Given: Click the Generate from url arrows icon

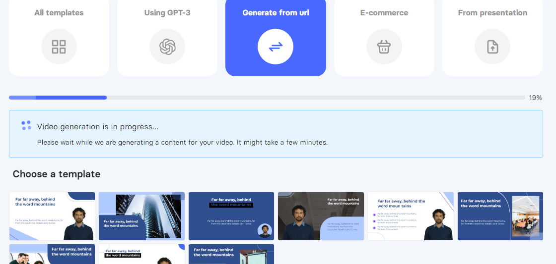Looking at the screenshot, I should click(x=276, y=47).
